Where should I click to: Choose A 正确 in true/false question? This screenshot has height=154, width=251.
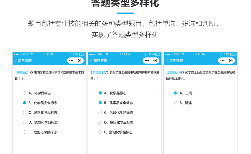coord(176,93)
